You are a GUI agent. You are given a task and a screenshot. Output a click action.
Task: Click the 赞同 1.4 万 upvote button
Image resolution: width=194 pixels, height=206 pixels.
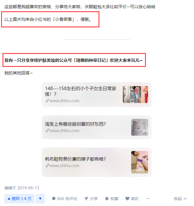19,198
